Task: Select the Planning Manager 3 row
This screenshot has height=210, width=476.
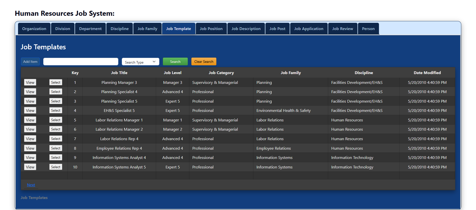Action: (x=56, y=82)
